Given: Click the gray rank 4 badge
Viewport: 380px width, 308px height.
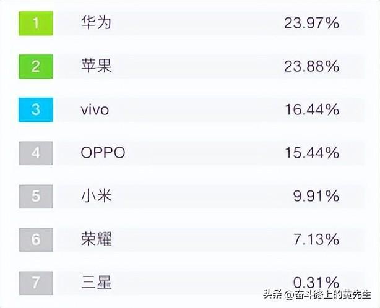Looking at the screenshot, I should [x=35, y=153].
